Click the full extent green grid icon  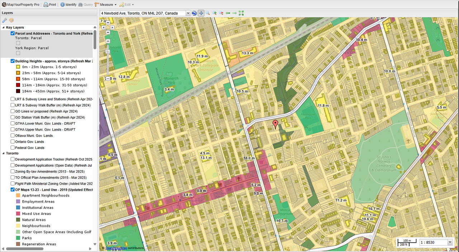241,13
